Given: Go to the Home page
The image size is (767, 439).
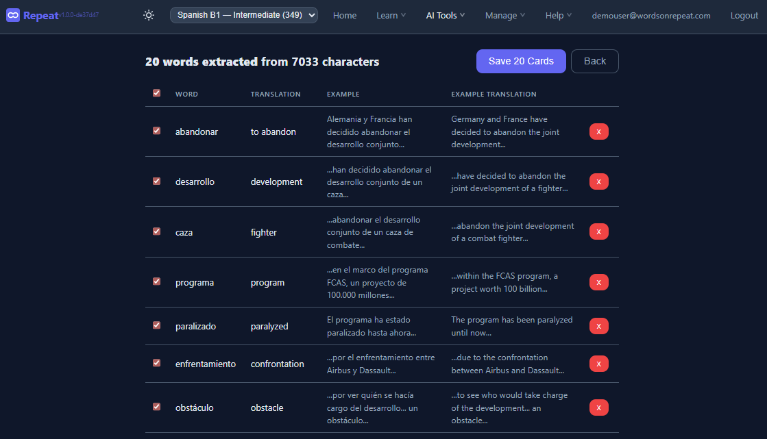Looking at the screenshot, I should pyautogui.click(x=345, y=16).
